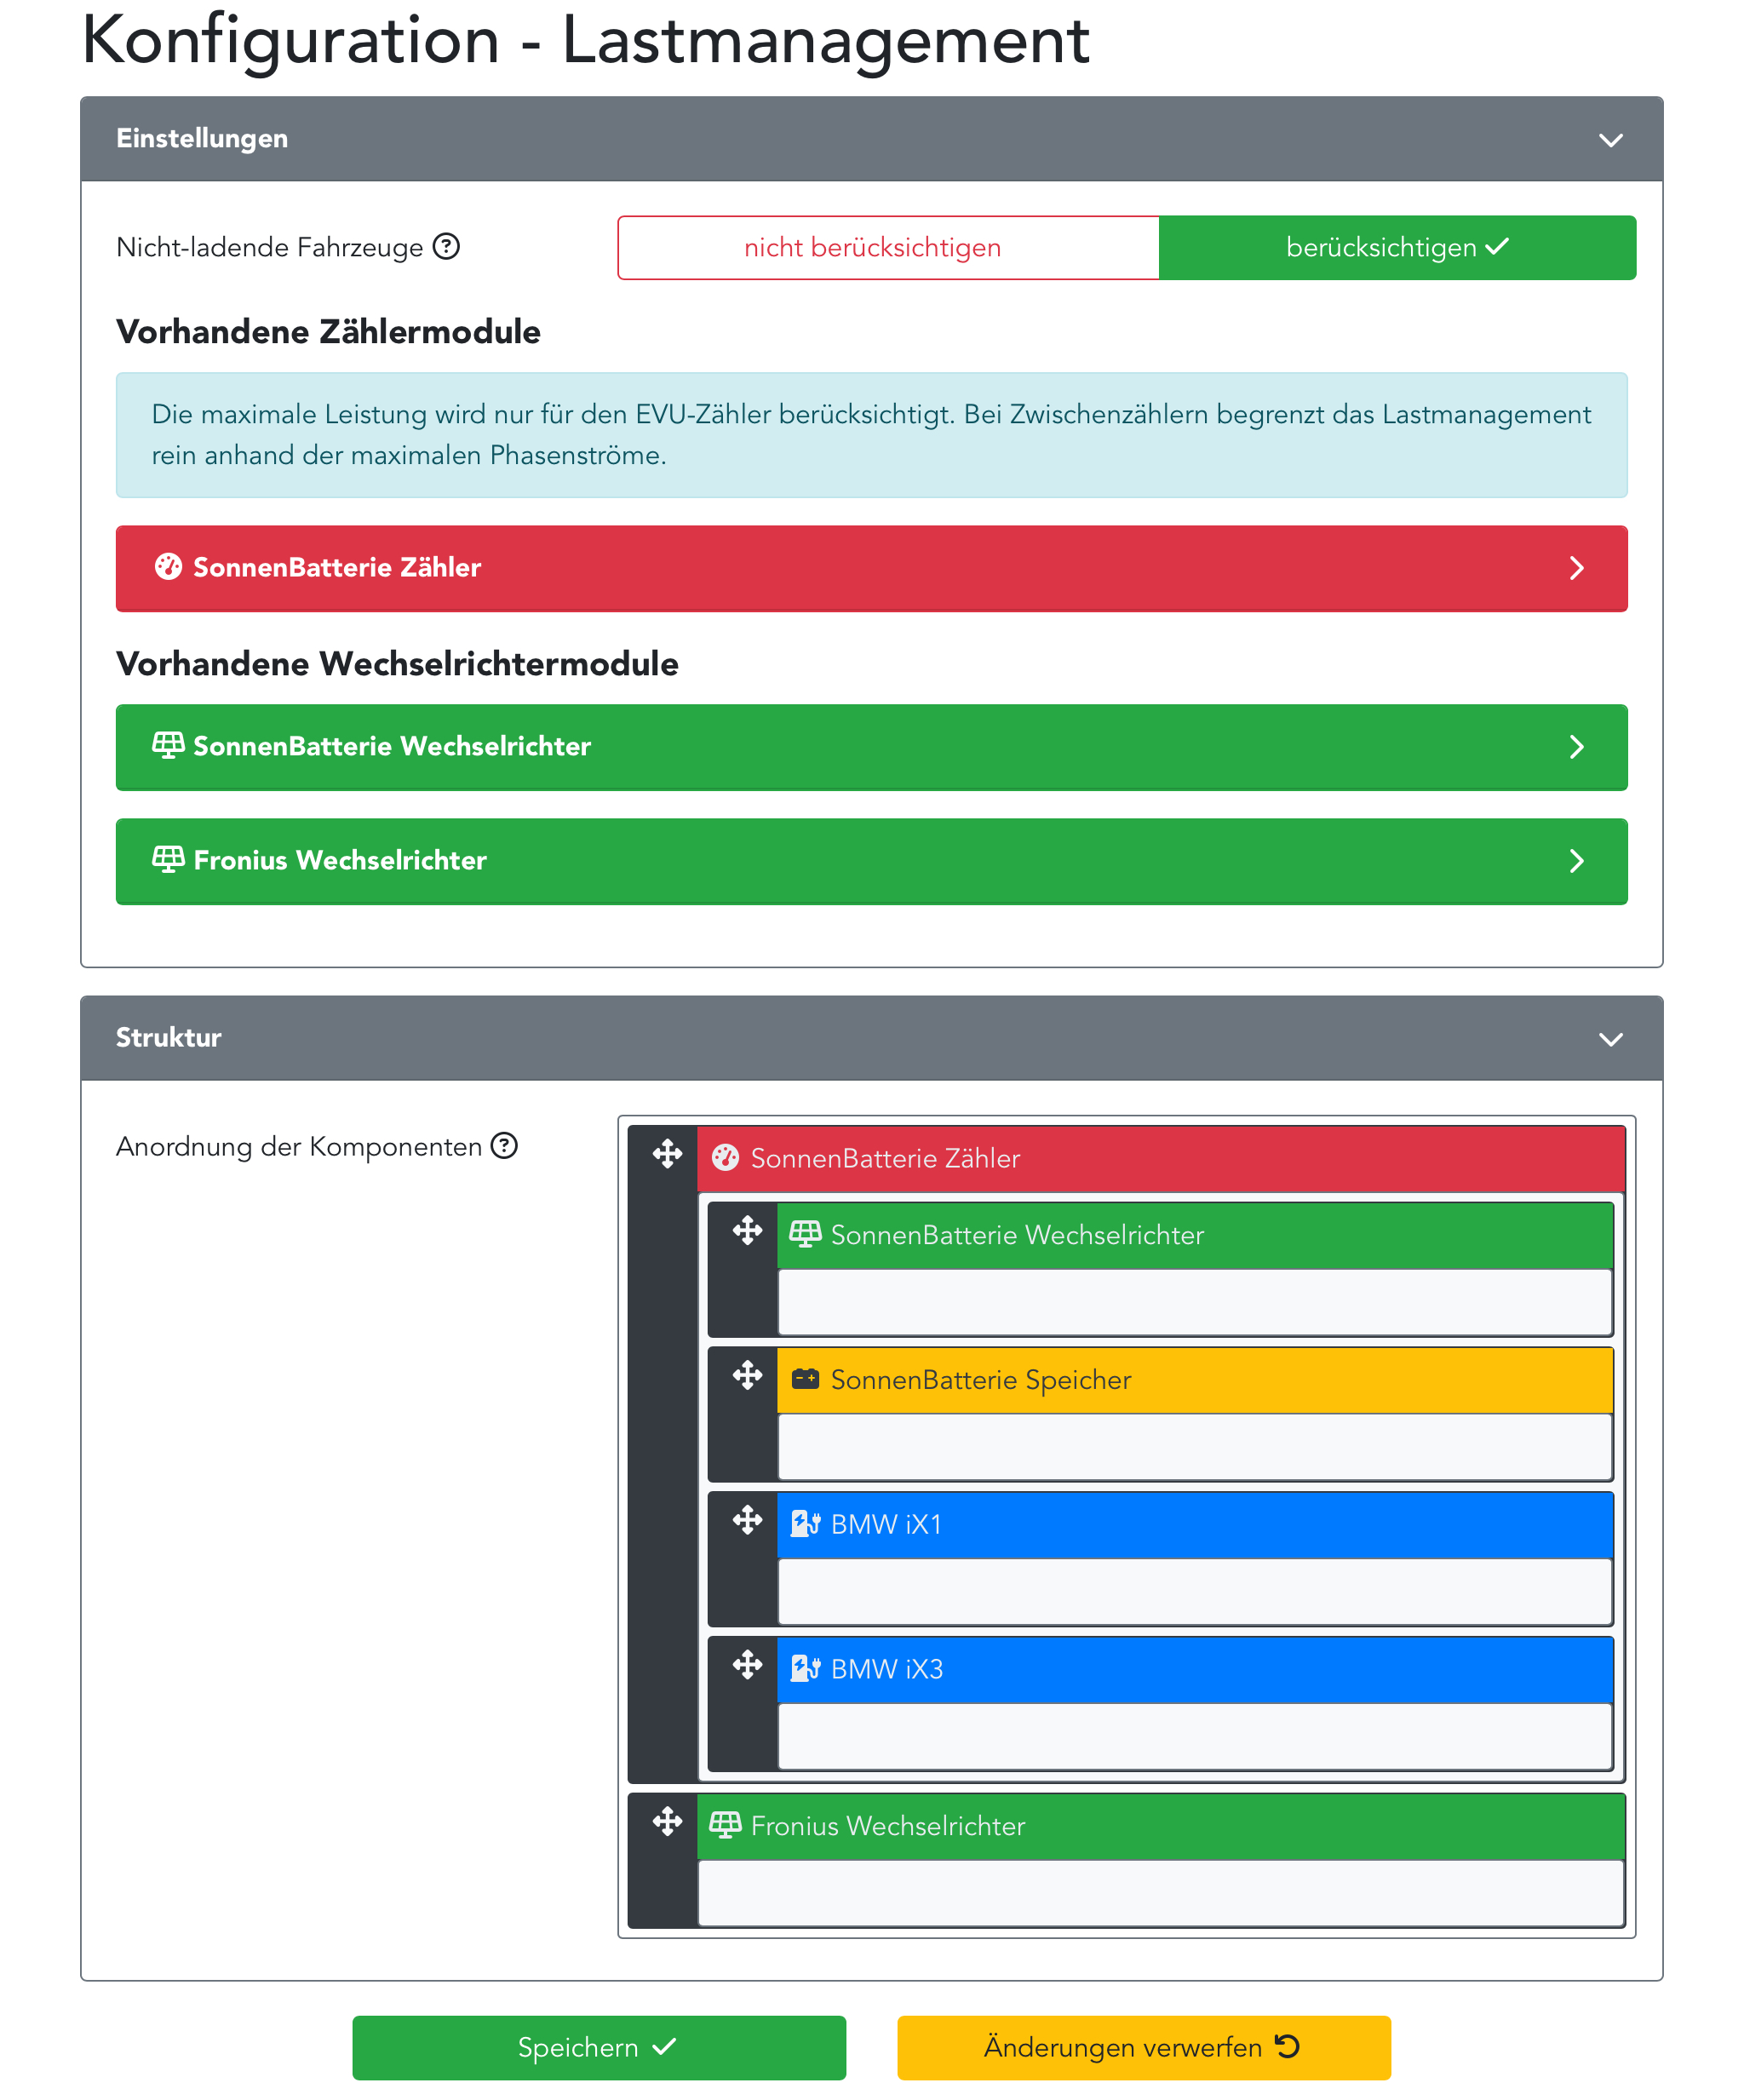Expand Fronius Wechselrichter module settings
Screen dimensions: 1744x2100
click(x=1576, y=861)
